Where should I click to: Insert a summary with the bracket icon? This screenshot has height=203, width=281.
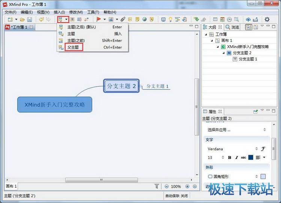pos(79,19)
